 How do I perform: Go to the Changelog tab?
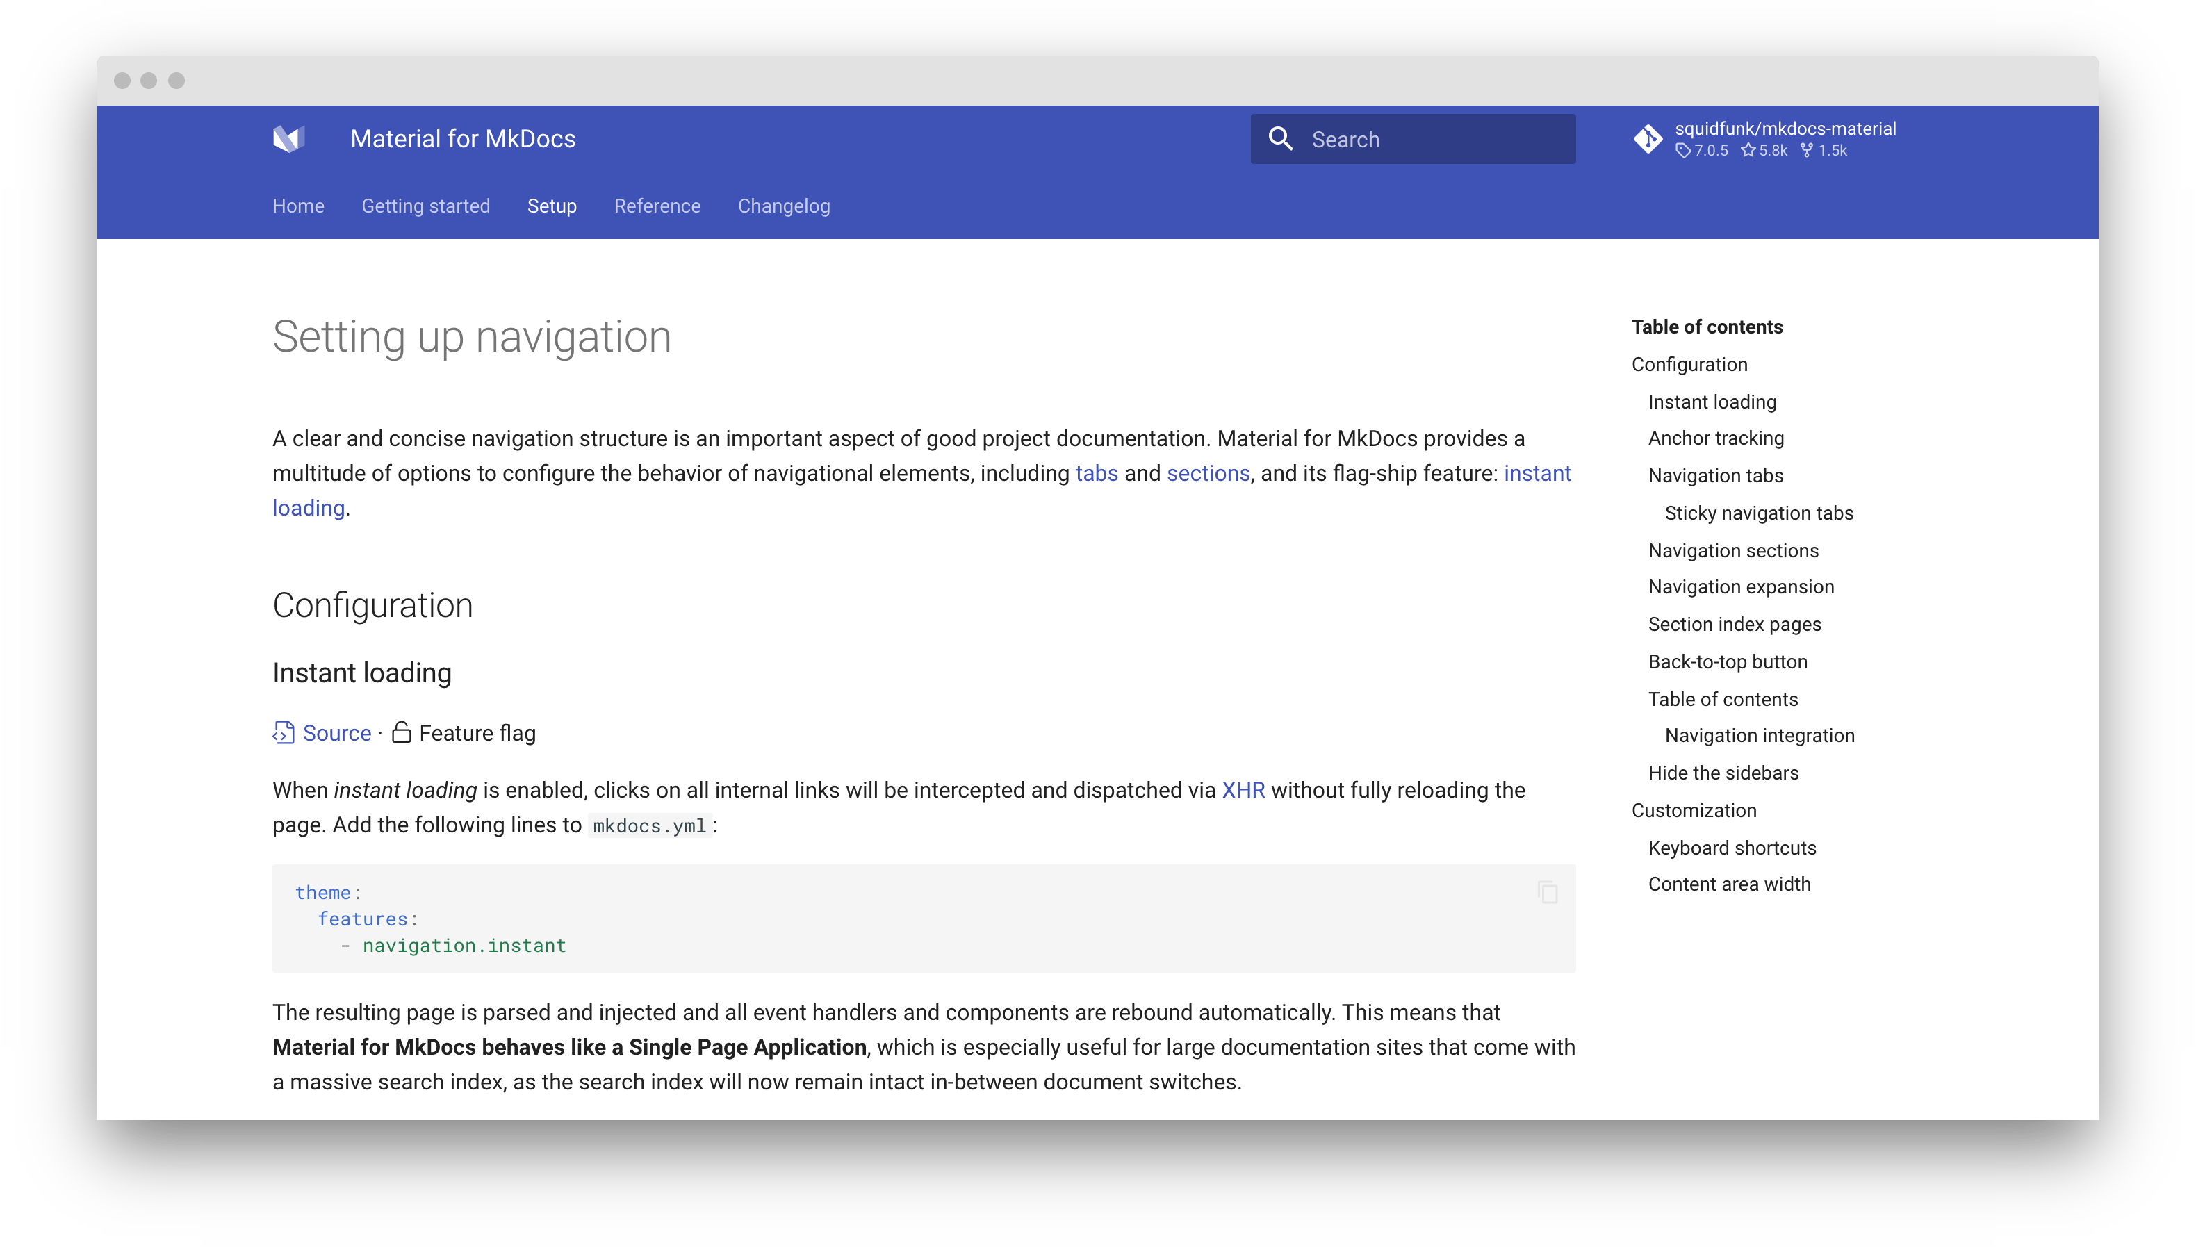pyautogui.click(x=783, y=206)
